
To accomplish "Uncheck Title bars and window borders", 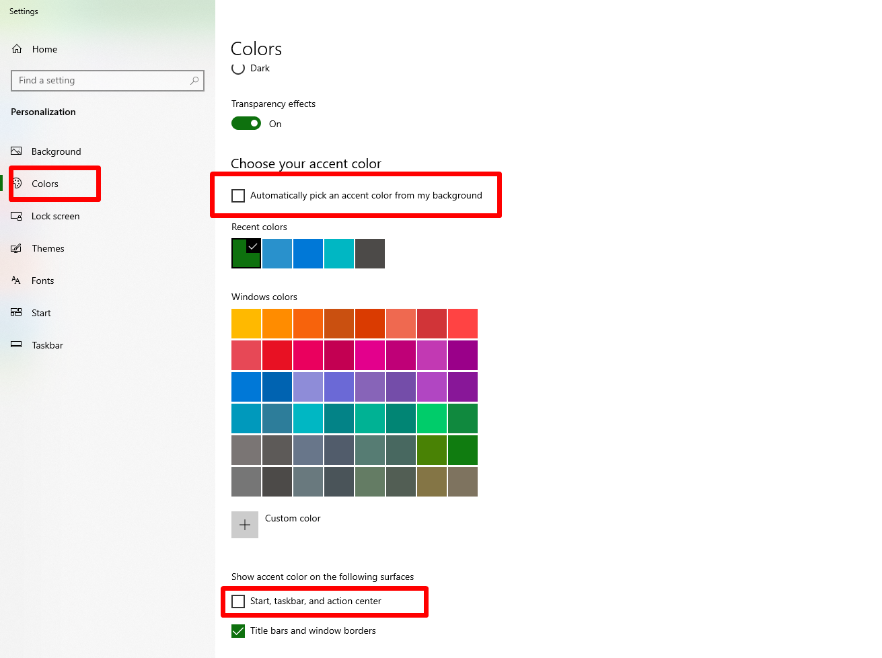I will (238, 631).
